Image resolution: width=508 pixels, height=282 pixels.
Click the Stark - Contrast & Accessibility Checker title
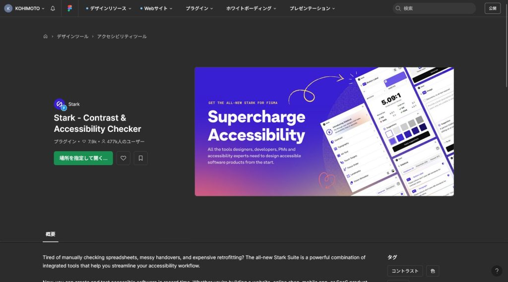98,123
